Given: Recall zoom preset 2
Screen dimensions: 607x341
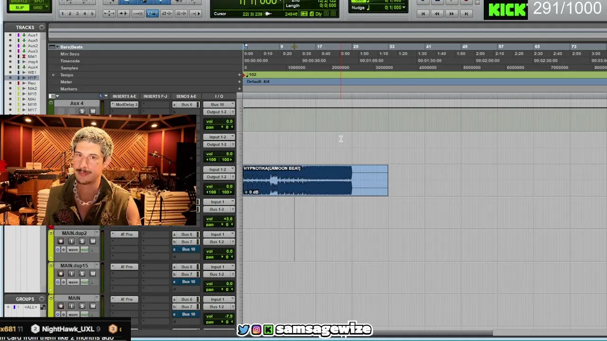Looking at the screenshot, I should [70, 13].
